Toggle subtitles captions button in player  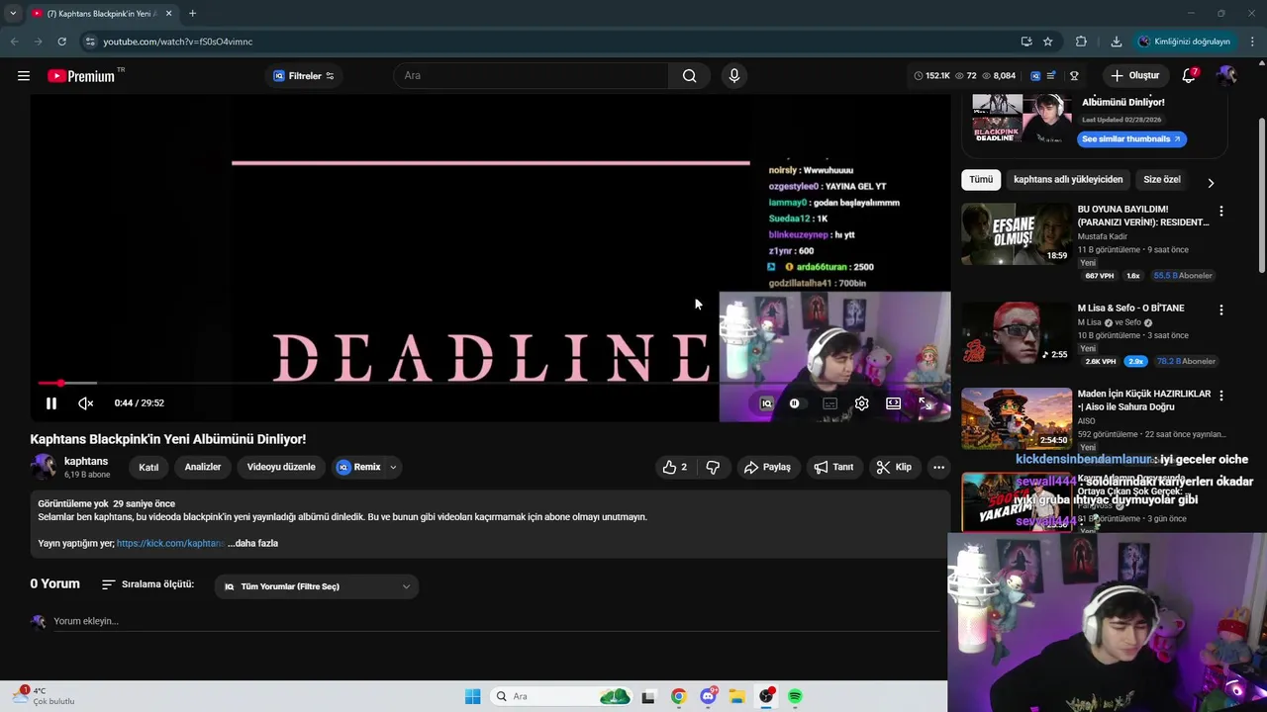829,403
